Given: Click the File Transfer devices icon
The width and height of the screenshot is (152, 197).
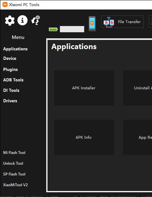Looking at the screenshot, I should click(x=109, y=22).
